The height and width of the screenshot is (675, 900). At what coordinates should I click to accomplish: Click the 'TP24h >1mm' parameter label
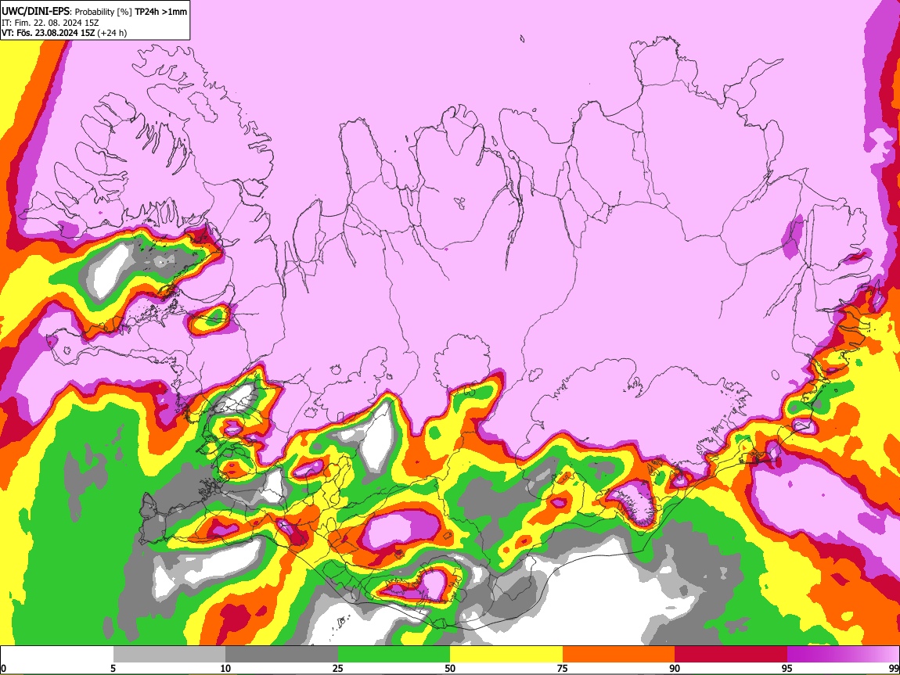[160, 12]
